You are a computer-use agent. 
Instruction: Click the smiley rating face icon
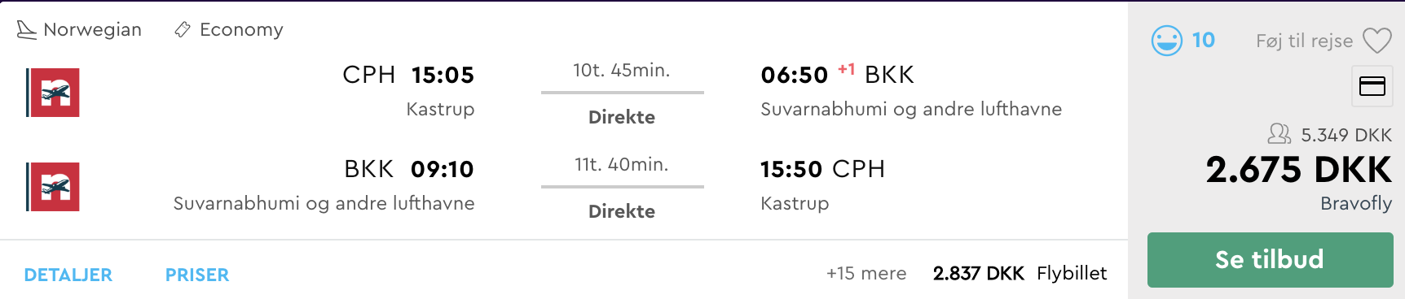click(x=1166, y=40)
